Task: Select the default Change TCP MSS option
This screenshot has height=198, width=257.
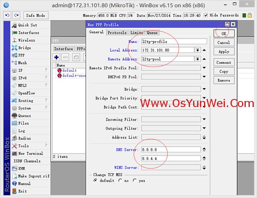Action: (95, 180)
